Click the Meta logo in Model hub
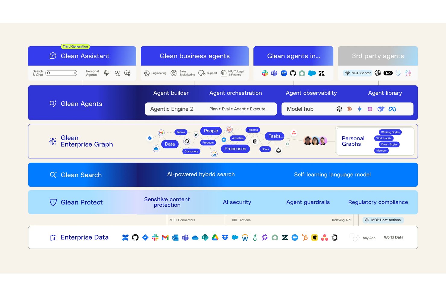Viewport: 446px width, 297px height. tap(392, 109)
